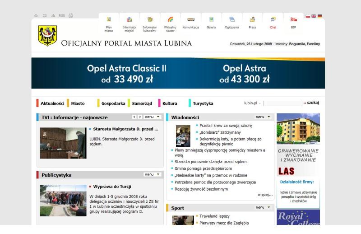Screen dimensions: 361x234
Task: Click Opel Astra od 43 300 zł banner
Action: click(x=244, y=74)
